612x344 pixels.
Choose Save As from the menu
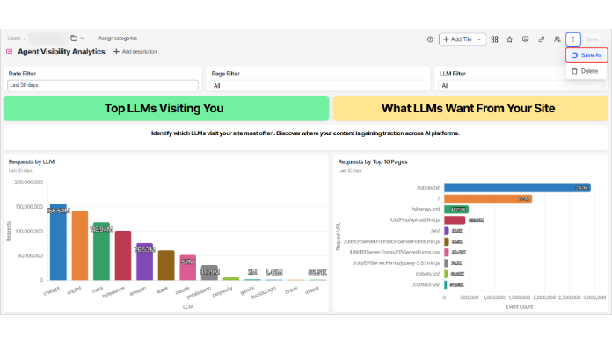[586, 55]
